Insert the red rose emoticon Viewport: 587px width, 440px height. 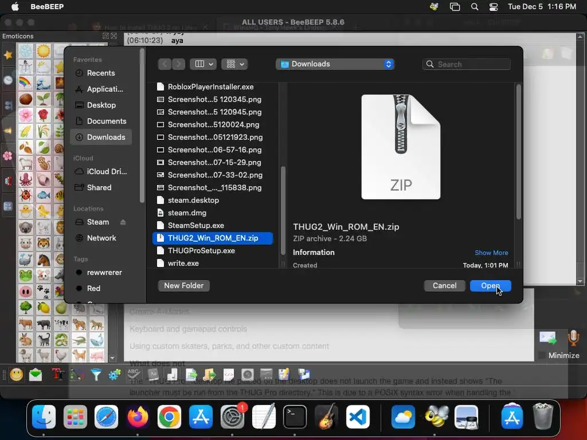[x=44, y=115]
